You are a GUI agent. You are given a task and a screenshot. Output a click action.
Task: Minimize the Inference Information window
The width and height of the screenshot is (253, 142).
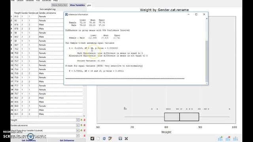coord(189,14)
